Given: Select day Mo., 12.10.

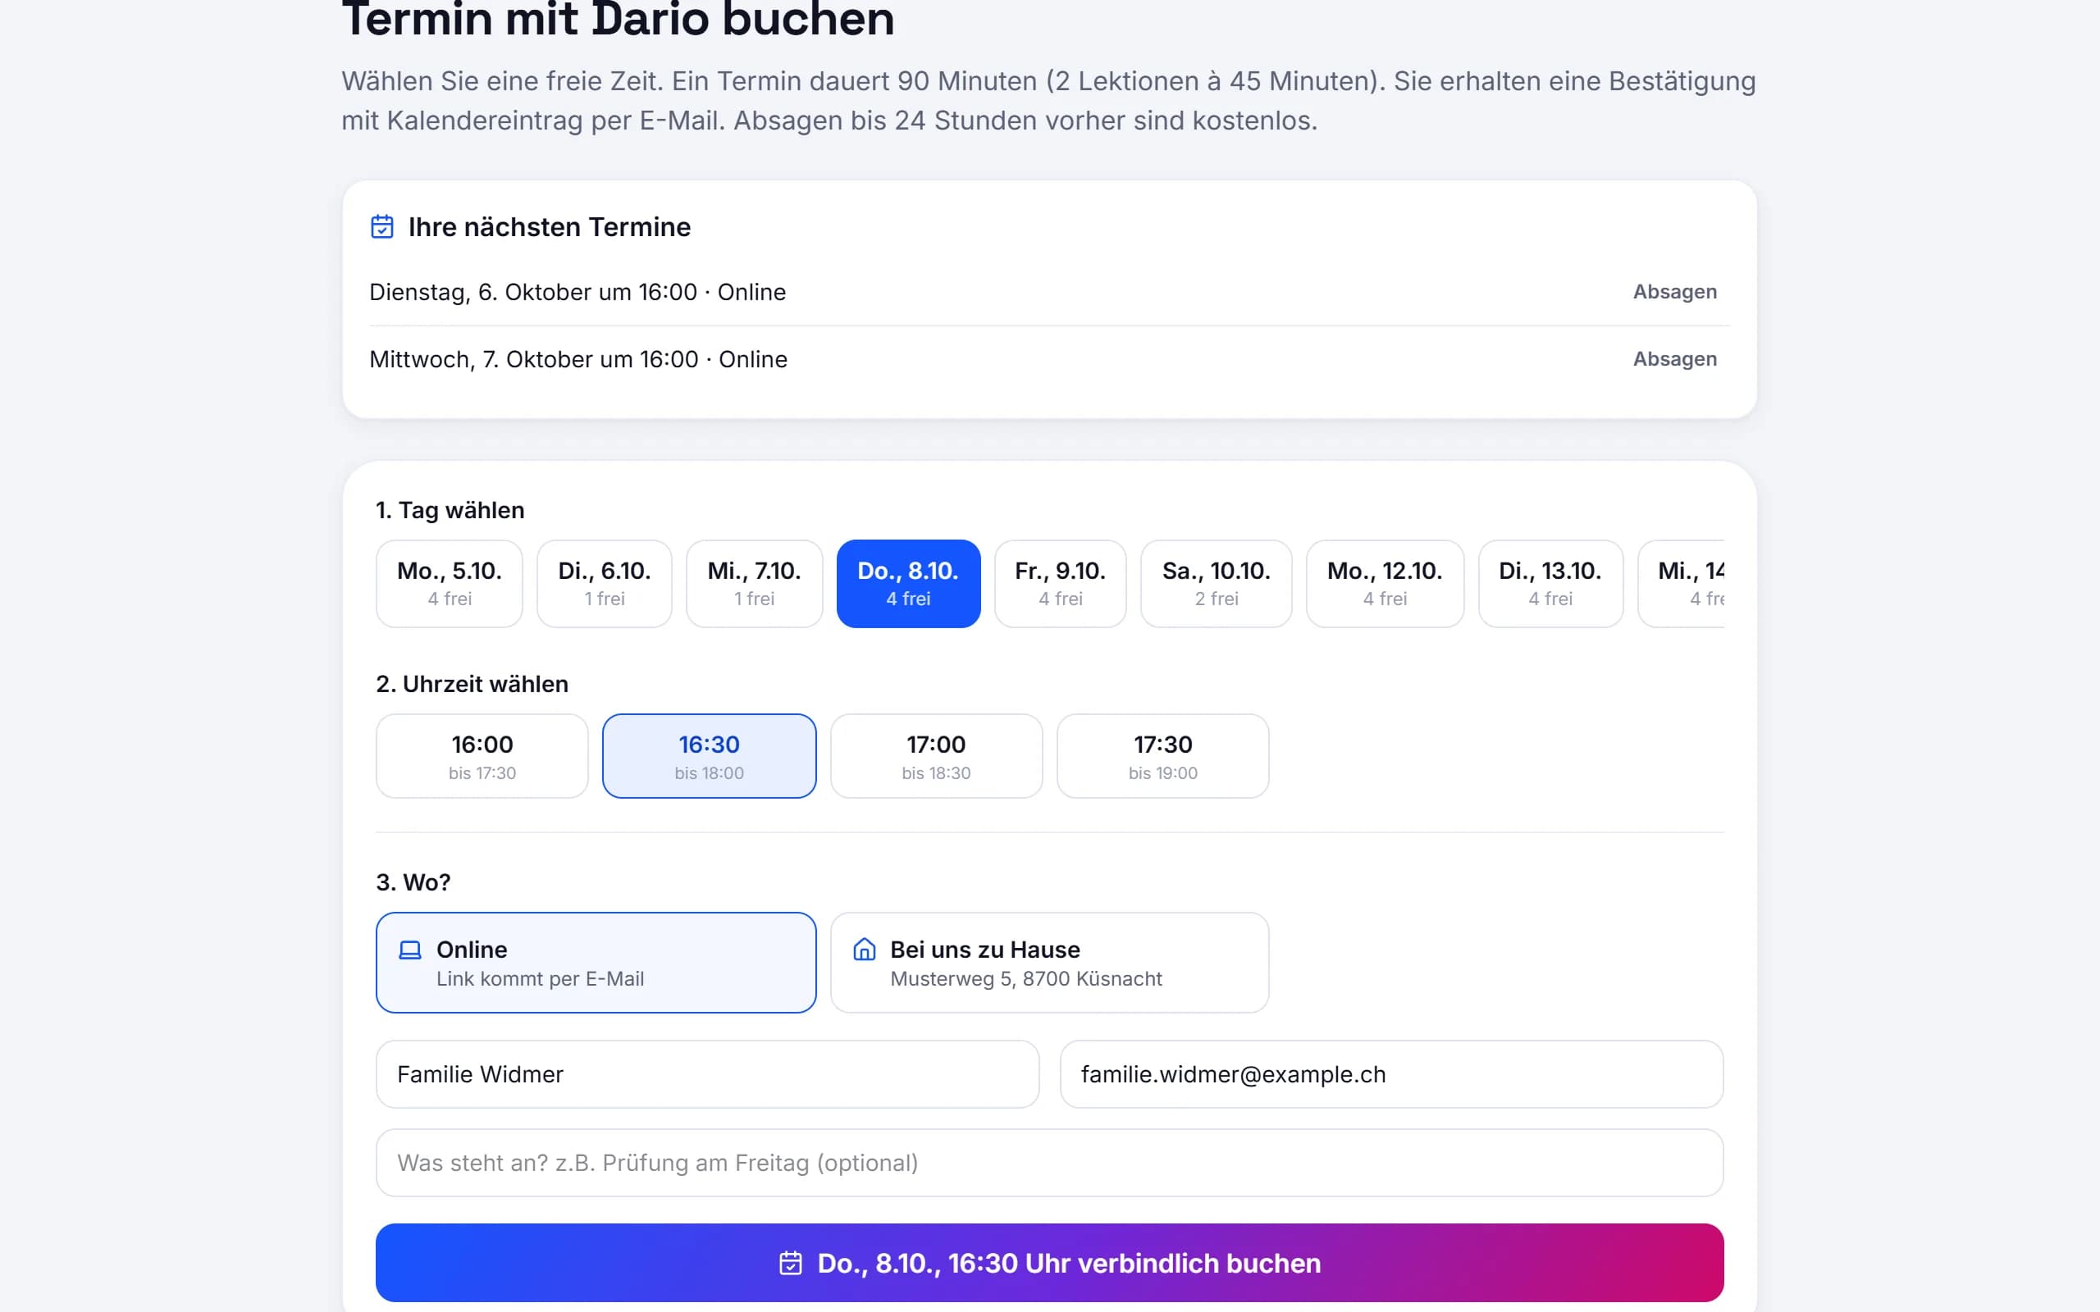Looking at the screenshot, I should [x=1384, y=583].
